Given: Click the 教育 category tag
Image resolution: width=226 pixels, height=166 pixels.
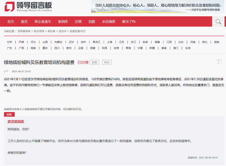Looking at the screenshot, I should click(94, 62).
